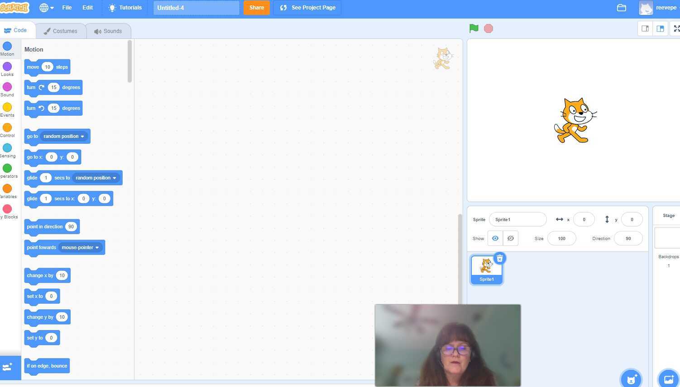Open the File menu
Viewport: 680px width, 387px height.
67,8
